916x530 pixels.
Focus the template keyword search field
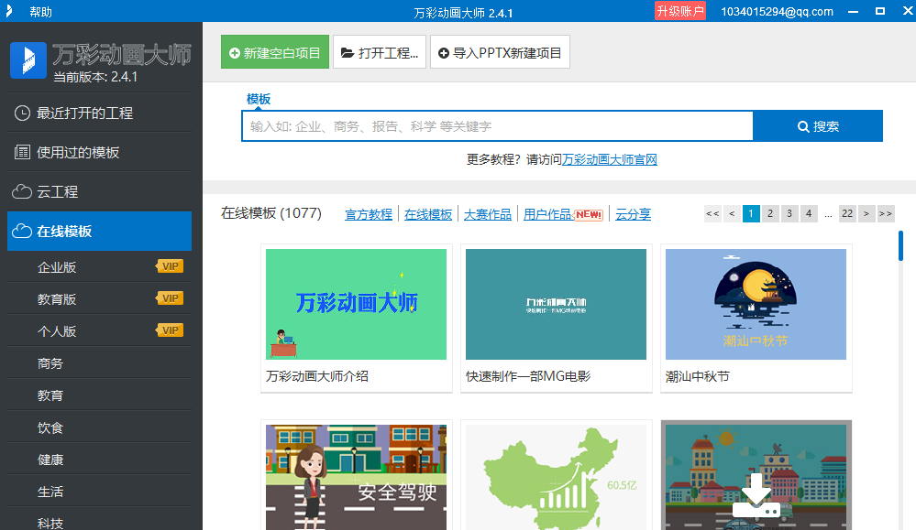tap(497, 126)
